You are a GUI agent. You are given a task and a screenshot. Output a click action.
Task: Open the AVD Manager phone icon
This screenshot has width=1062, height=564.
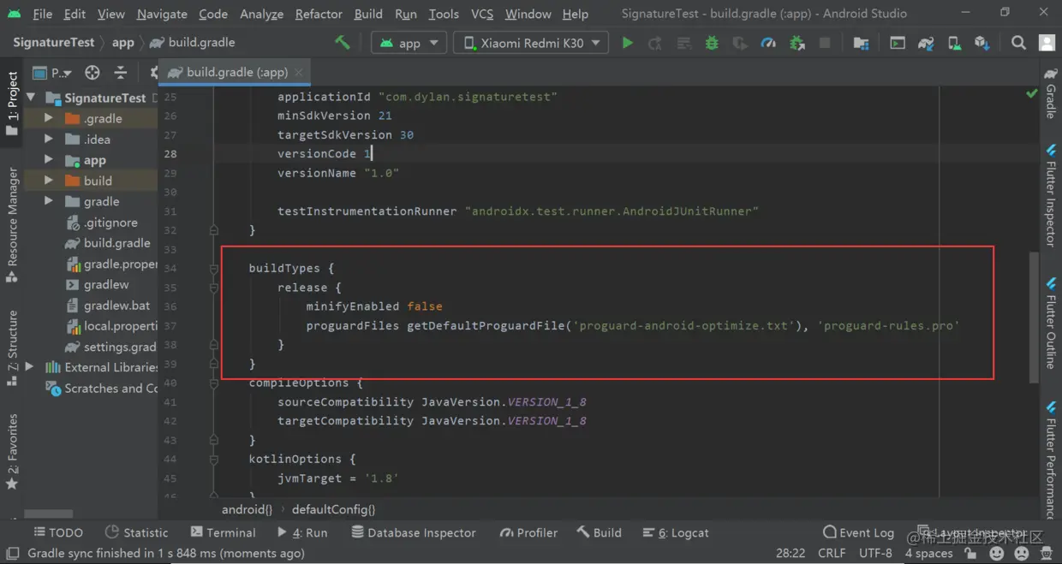pos(954,43)
